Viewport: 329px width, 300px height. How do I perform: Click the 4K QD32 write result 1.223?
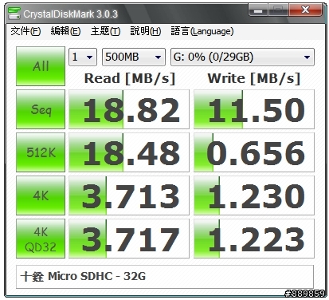(254, 239)
